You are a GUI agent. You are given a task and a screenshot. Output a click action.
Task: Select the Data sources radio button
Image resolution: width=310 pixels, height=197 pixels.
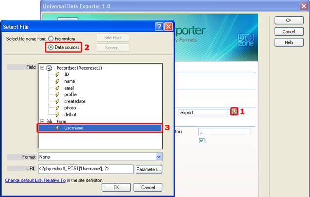click(x=51, y=47)
